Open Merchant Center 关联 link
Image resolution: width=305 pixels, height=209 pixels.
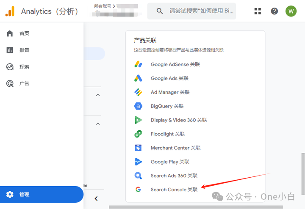click(176, 148)
